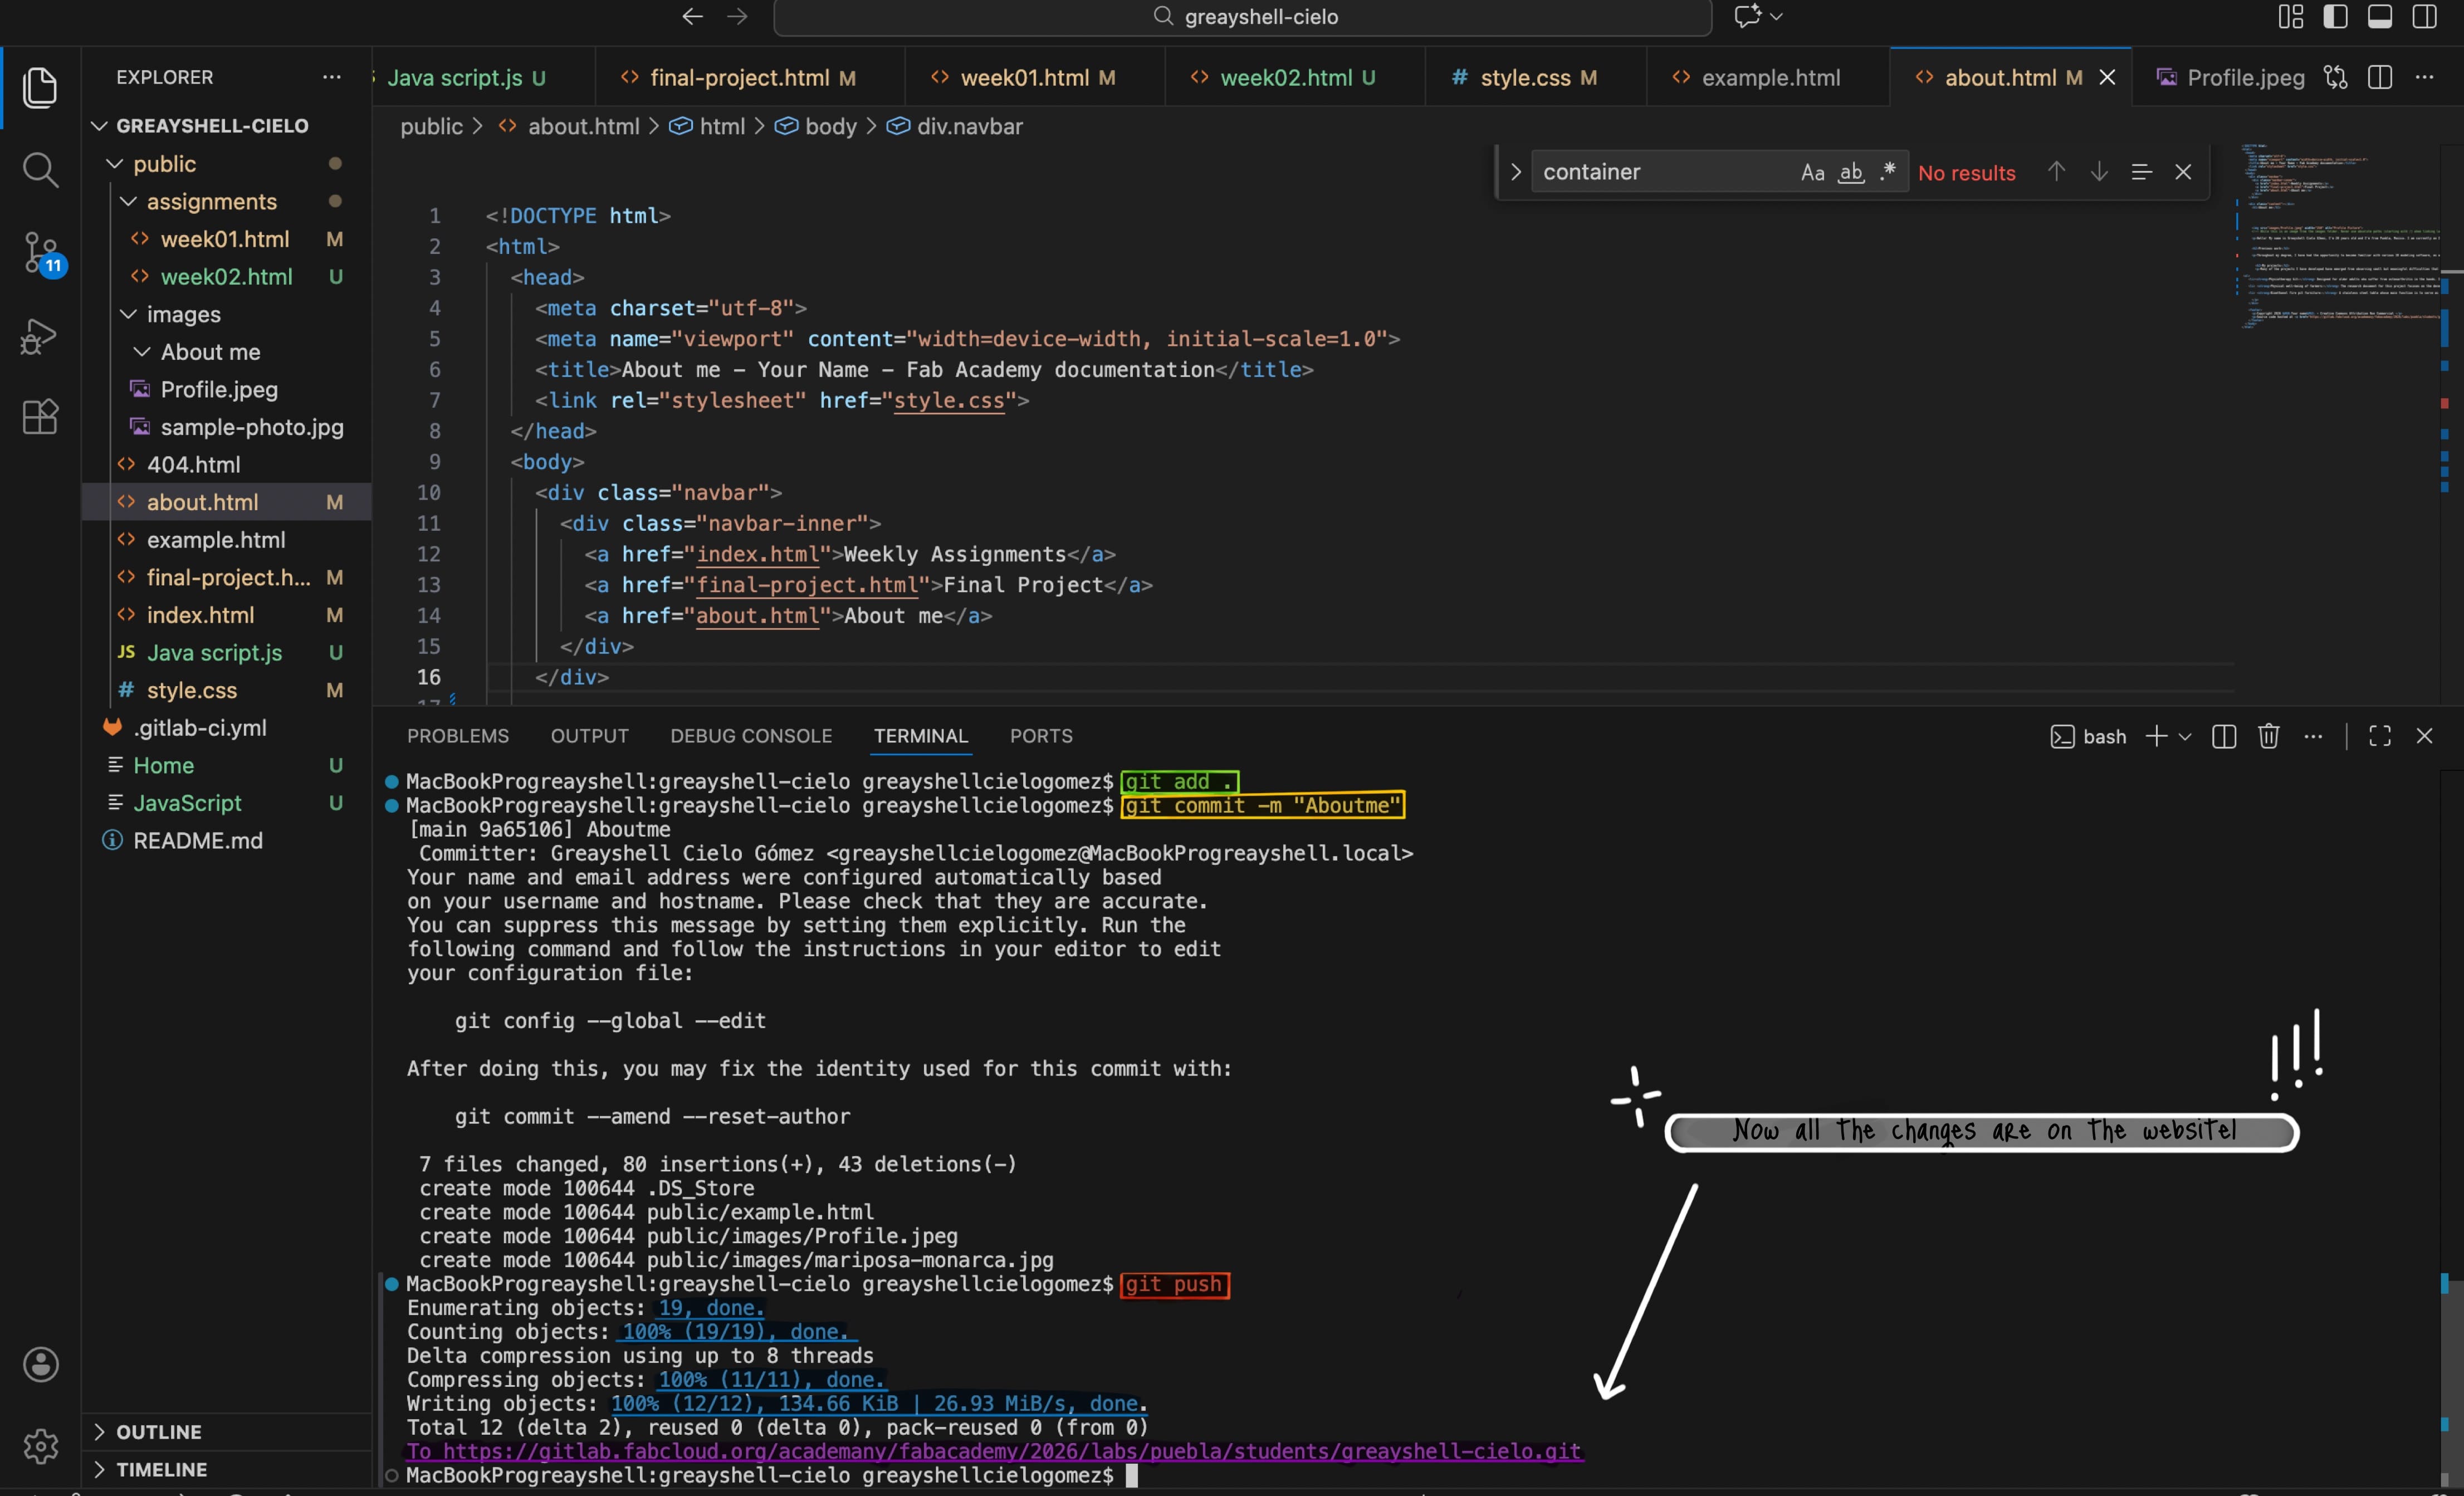Switch to the PROBLEMS panel tab
Image resolution: width=2464 pixels, height=1496 pixels.
pyautogui.click(x=458, y=736)
